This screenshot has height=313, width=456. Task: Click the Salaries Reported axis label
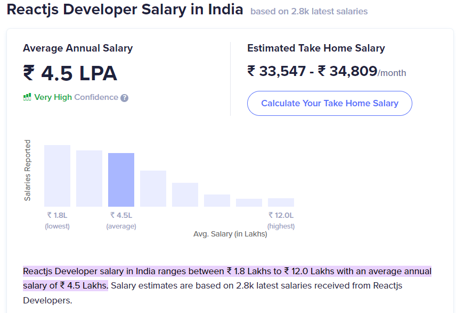pos(28,170)
